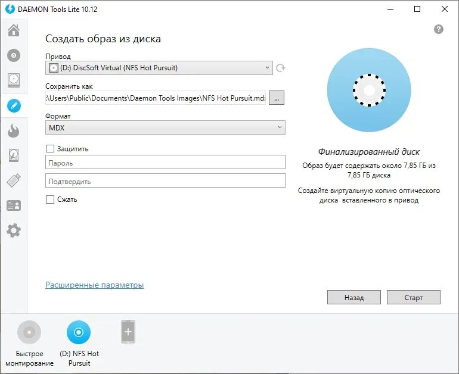This screenshot has width=459, height=374.
Task: Minimize the DAEMON Tools window
Action: [390, 9]
